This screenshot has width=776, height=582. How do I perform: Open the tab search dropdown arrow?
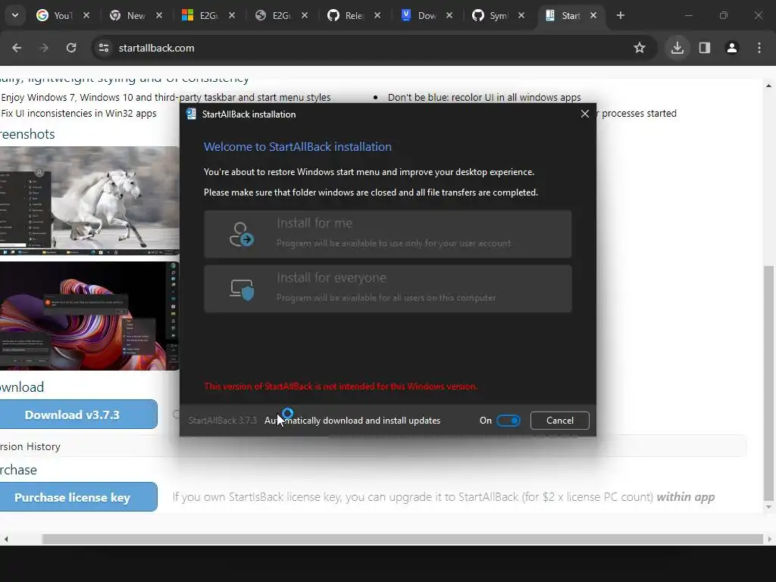tap(15, 15)
